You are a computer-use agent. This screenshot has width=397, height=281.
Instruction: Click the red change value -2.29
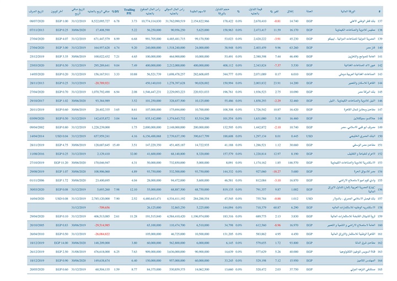pos(277,101)
